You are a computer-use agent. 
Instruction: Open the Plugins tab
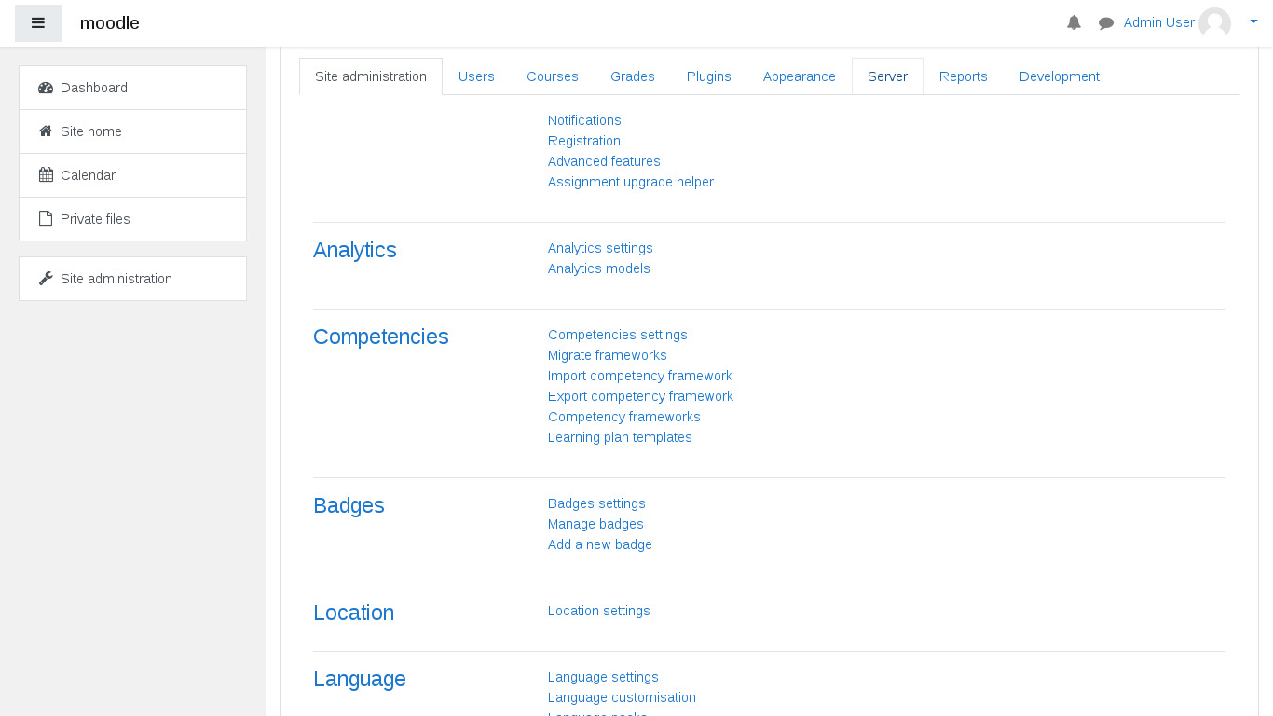pyautogui.click(x=708, y=76)
